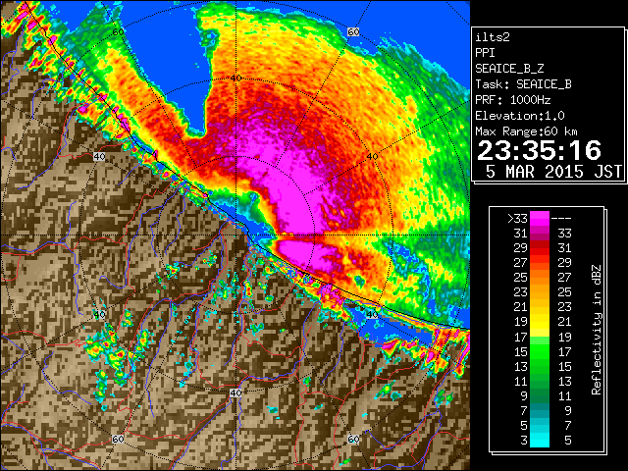The image size is (628, 471).
Task: Click the 60 km ring label in the southeast
Action: [x=353, y=439]
